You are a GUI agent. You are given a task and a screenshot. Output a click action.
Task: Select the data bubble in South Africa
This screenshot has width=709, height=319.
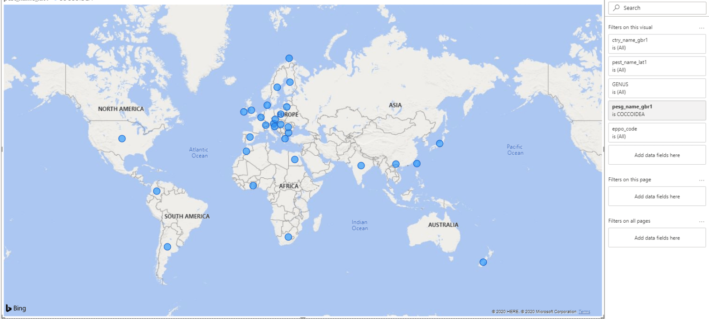point(288,237)
